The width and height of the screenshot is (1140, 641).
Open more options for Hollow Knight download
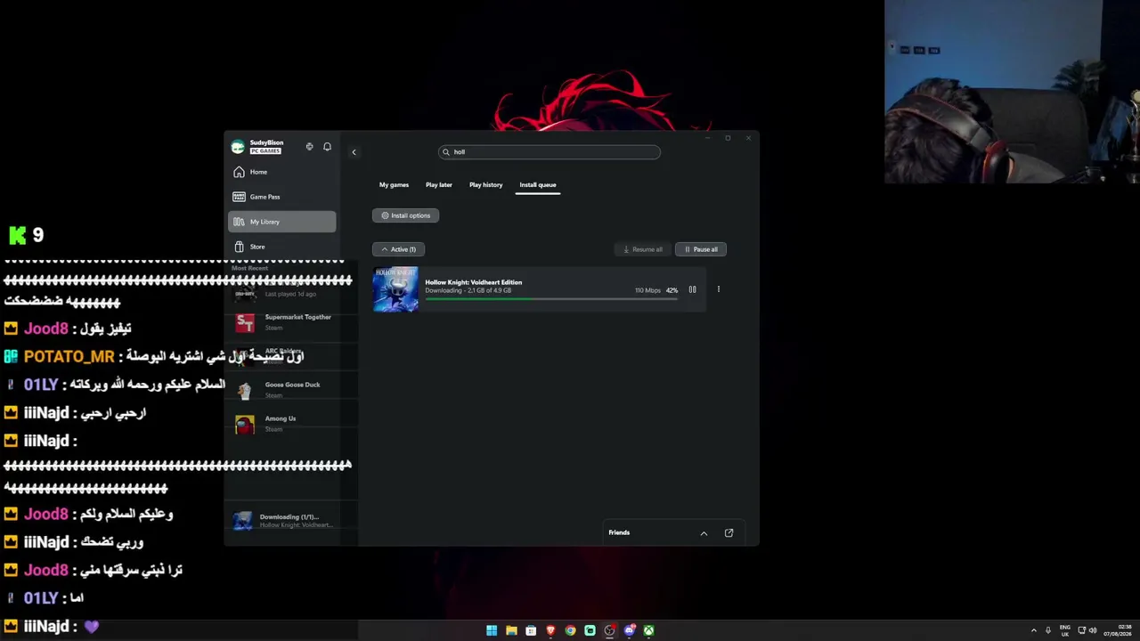[x=719, y=289]
